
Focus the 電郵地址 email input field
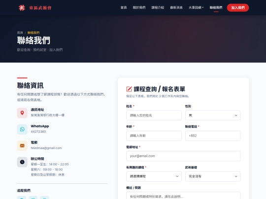183,156
